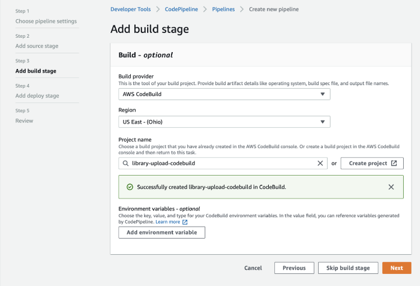Click the green success checkmark icon
The image size is (420, 286).
(x=130, y=187)
